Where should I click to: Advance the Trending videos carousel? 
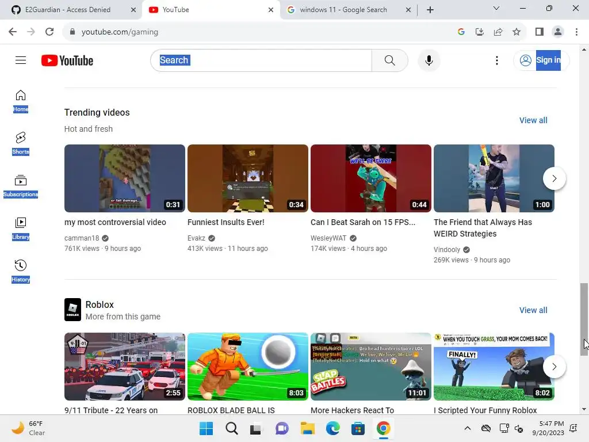(554, 178)
